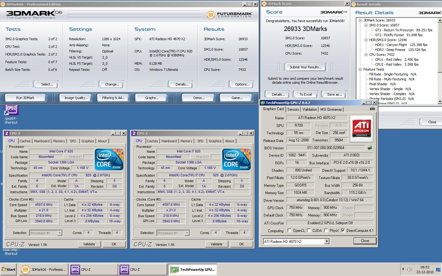The height and width of the screenshot is (276, 442).
Task: Show hidden tray icons arrow
Action: pos(403,269)
